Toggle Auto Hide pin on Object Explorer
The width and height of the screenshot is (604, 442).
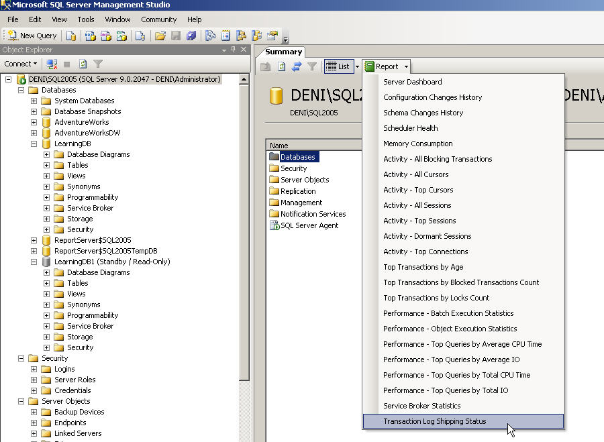coord(233,49)
